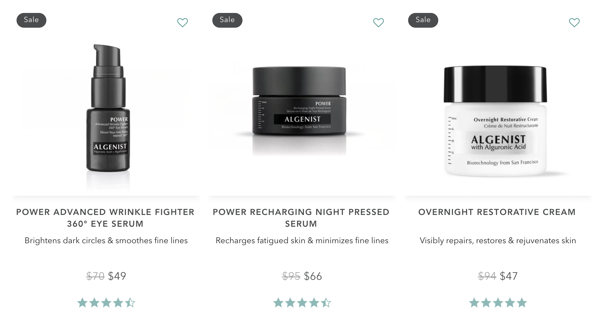Click Sale badge on night pressed serum
Screen dimensions: 593x318
(x=227, y=20)
